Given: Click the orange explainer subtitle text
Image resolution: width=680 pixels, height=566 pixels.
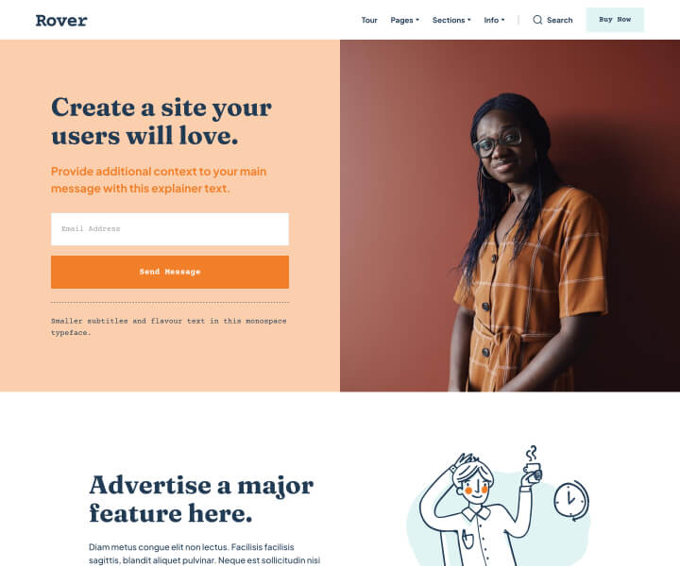Looking at the screenshot, I should [159, 180].
